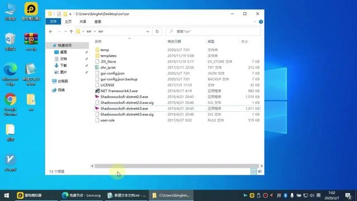Open the blue File tab
The width and height of the screenshot is (357, 201).
(53, 21)
